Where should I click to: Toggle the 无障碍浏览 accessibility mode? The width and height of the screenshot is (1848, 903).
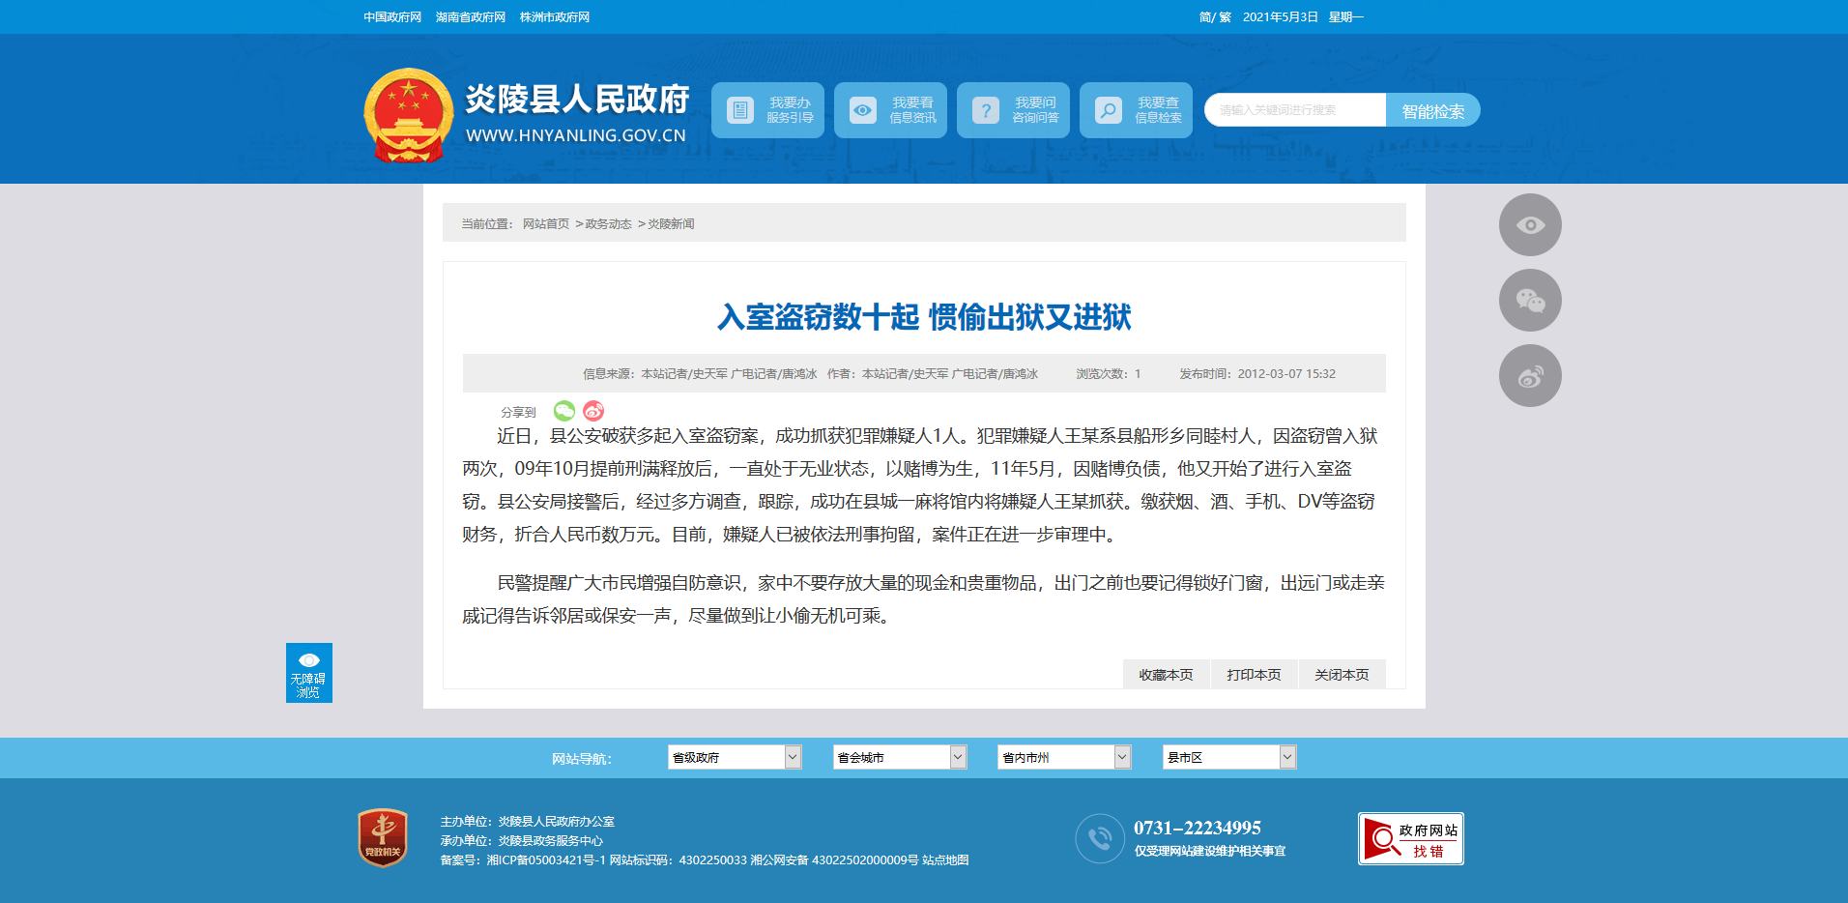(x=308, y=673)
